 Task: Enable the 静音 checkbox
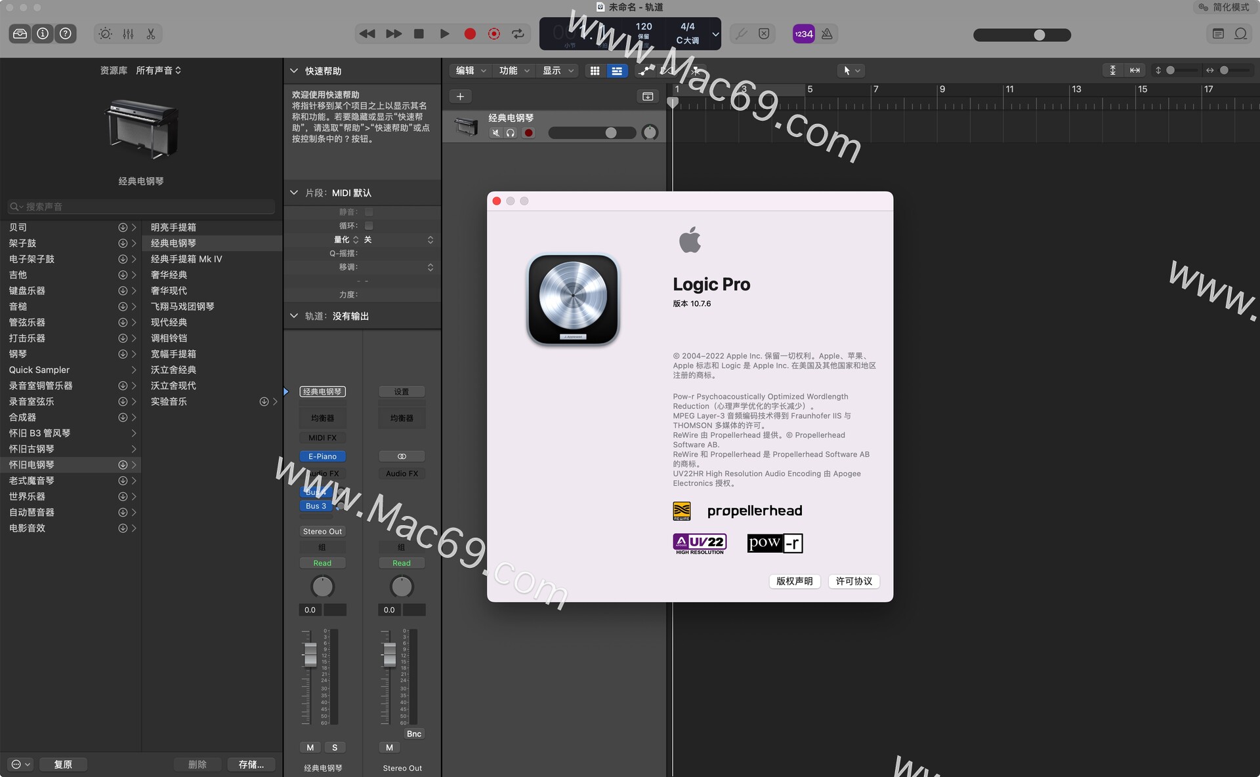click(369, 212)
